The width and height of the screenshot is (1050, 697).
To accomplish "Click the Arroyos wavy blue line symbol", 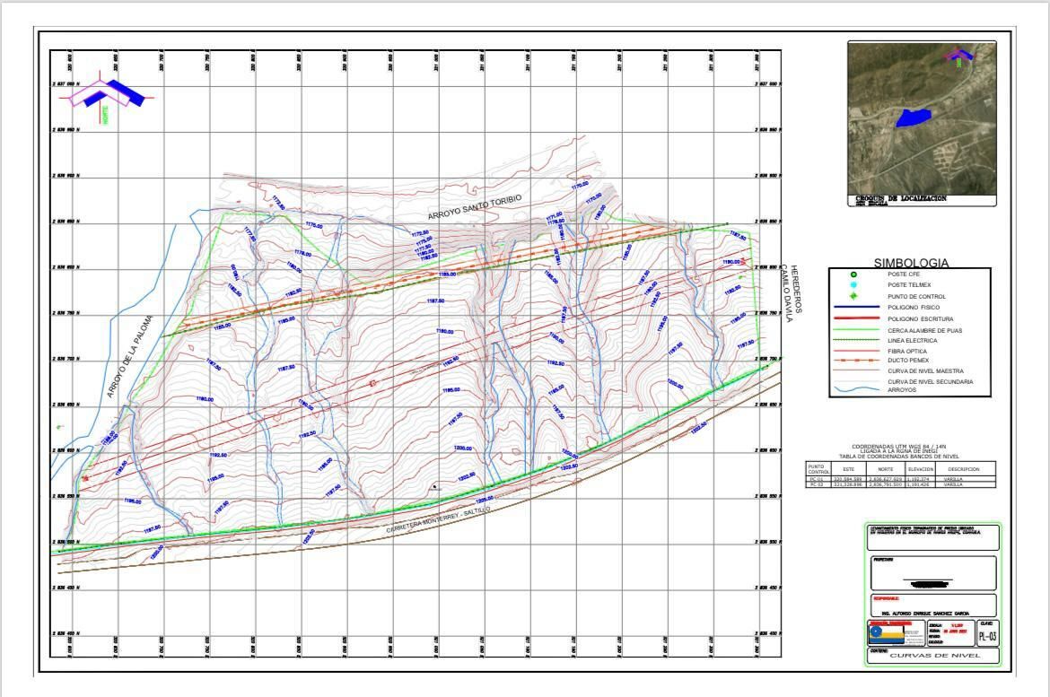I will (x=854, y=389).
